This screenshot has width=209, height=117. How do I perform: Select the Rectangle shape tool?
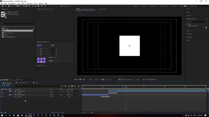[x=24, y=6]
